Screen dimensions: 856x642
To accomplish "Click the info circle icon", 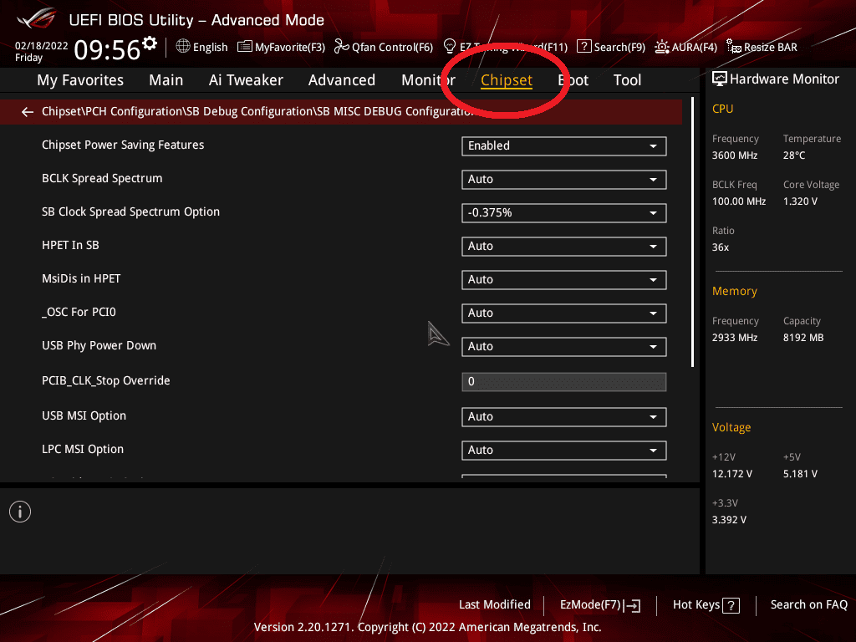I will point(20,512).
